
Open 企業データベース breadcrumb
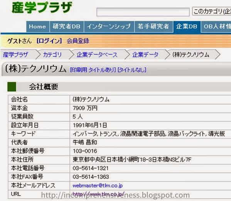point(97,55)
